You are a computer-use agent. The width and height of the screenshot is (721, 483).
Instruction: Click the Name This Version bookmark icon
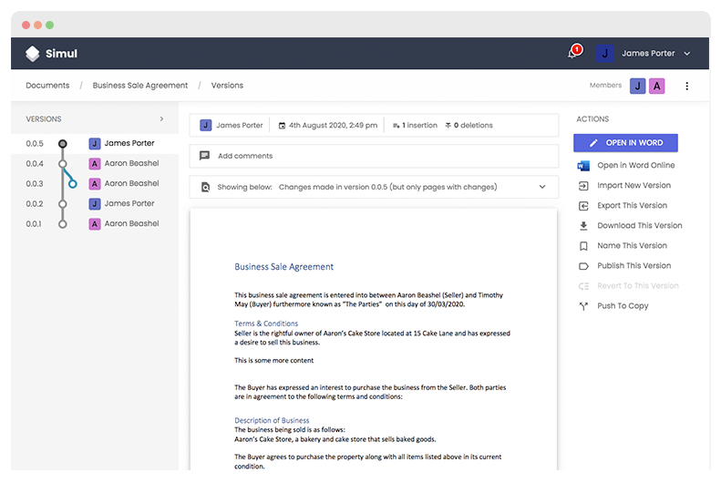point(583,246)
